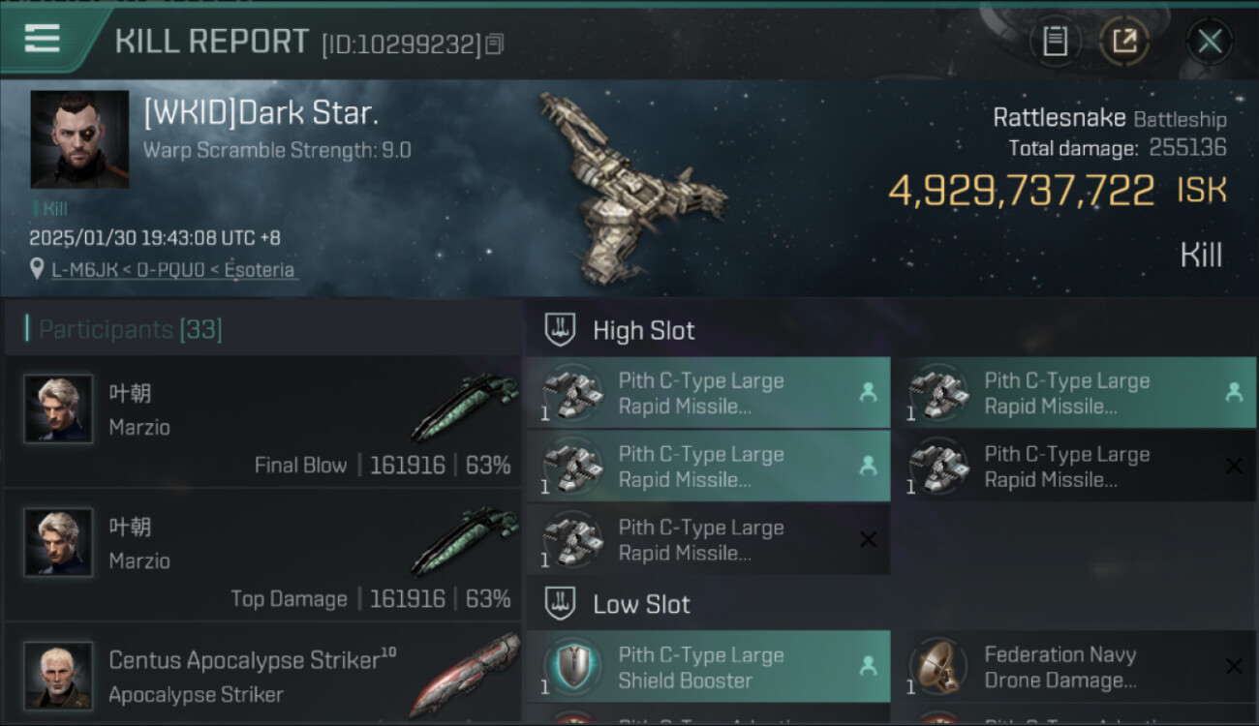Click the Low Slot section icon
Image resolution: width=1259 pixels, height=726 pixels.
point(560,604)
